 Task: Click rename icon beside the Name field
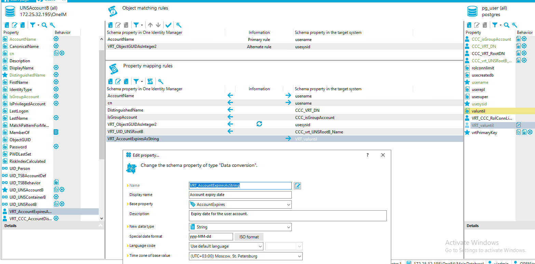tap(297, 186)
